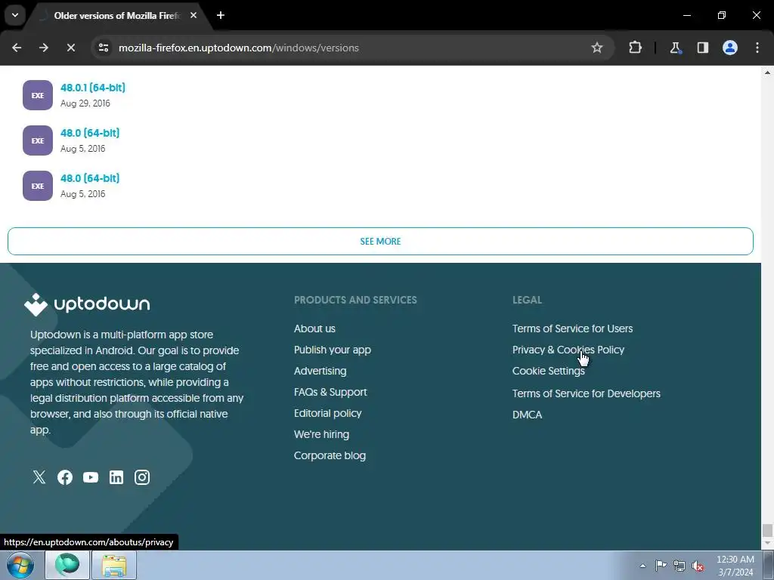Open the Corporate blog link

[x=330, y=455]
